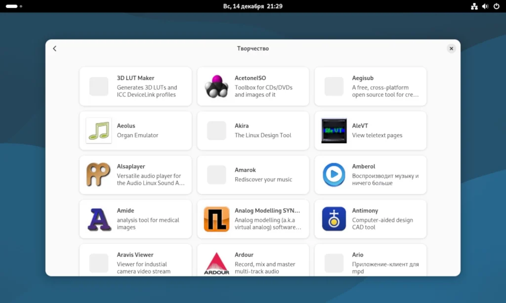This screenshot has height=303, width=506.
Task: Click "View teletext pages" description
Action: click(377, 135)
